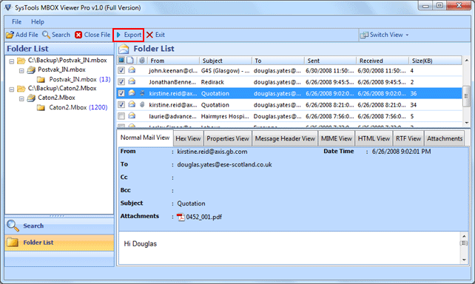Screen dimensions: 475x284
Task: Open the Folder List pane in the sidebar
Action: pos(59,243)
